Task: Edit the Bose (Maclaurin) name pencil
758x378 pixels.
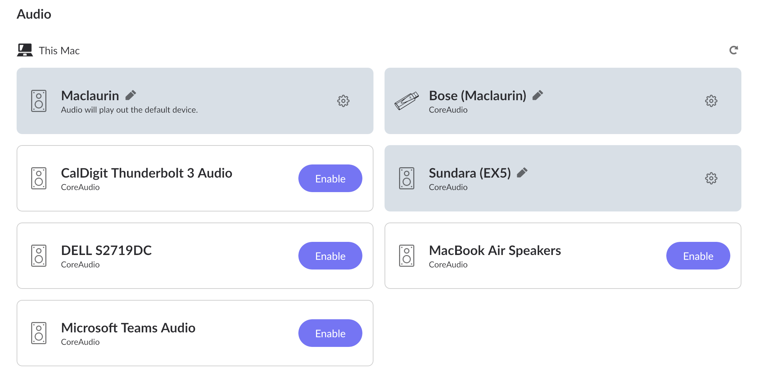Action: [538, 95]
